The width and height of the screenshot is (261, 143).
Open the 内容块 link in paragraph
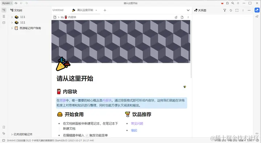107,100
